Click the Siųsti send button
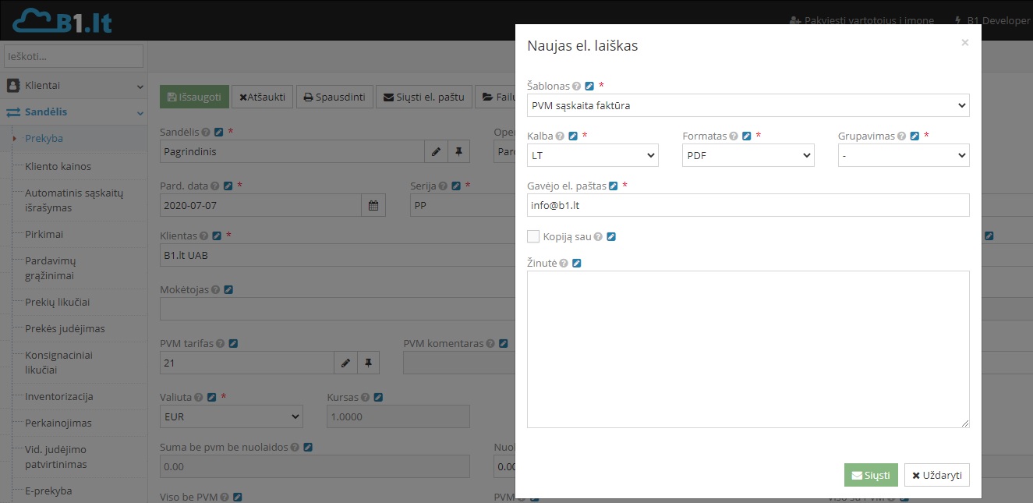Screen dimensions: 1033x503 [x=870, y=475]
